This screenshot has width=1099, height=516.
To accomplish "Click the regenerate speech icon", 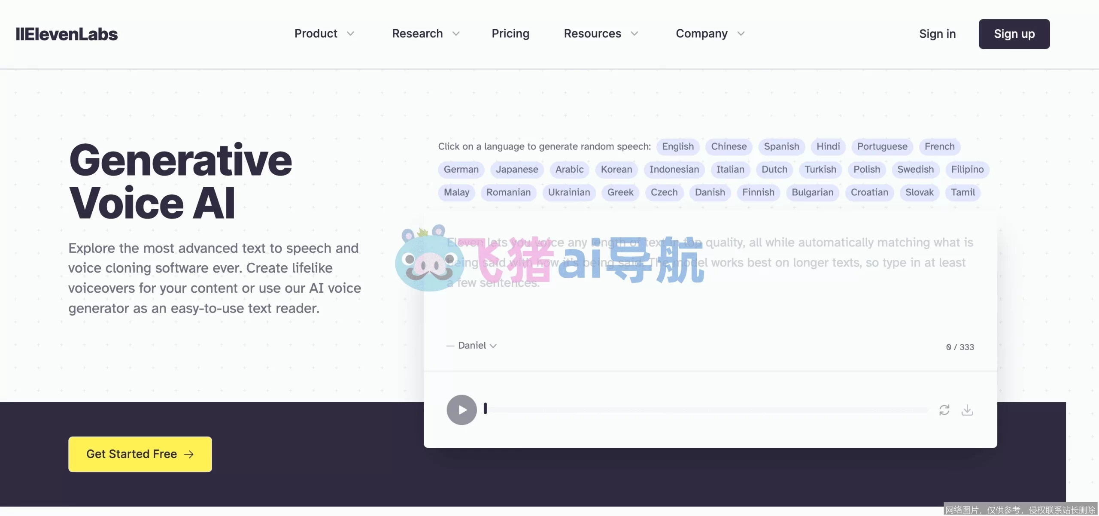I will [944, 410].
